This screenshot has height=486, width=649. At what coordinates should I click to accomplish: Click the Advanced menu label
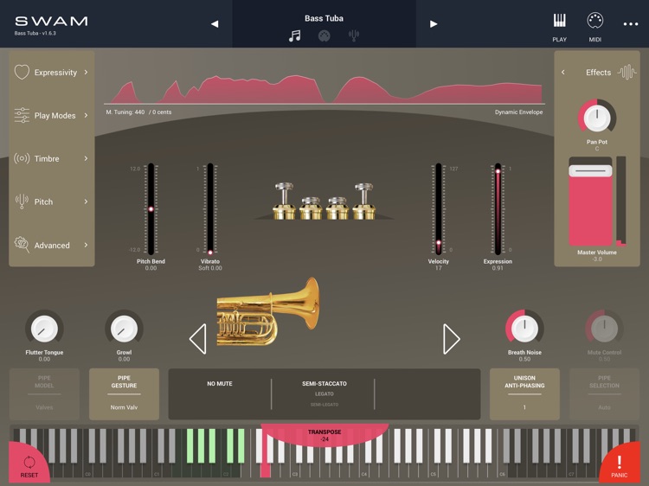point(52,246)
